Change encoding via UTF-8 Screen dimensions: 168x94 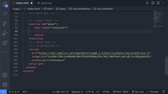pyautogui.click(x=90, y=92)
